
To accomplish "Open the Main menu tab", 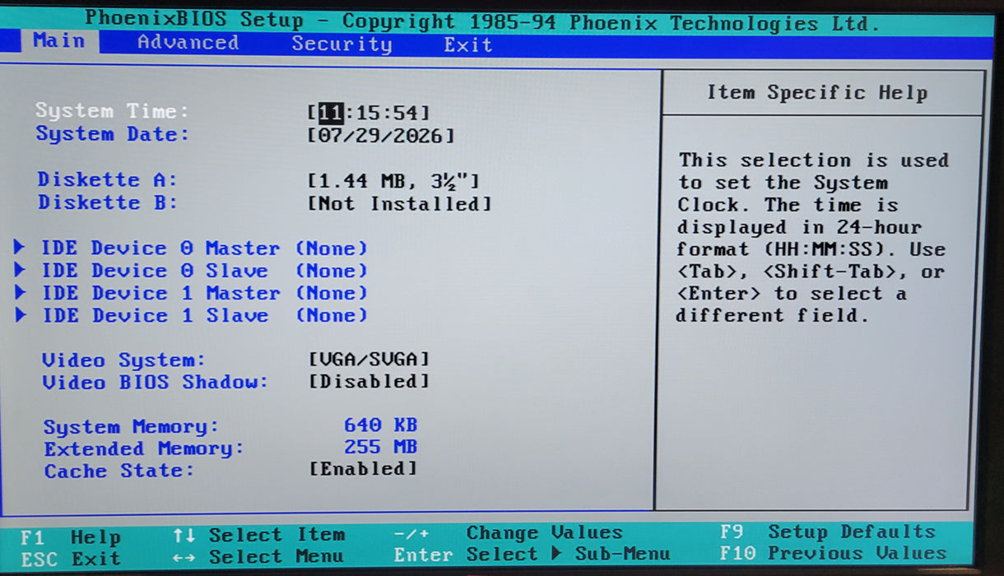I will click(58, 40).
